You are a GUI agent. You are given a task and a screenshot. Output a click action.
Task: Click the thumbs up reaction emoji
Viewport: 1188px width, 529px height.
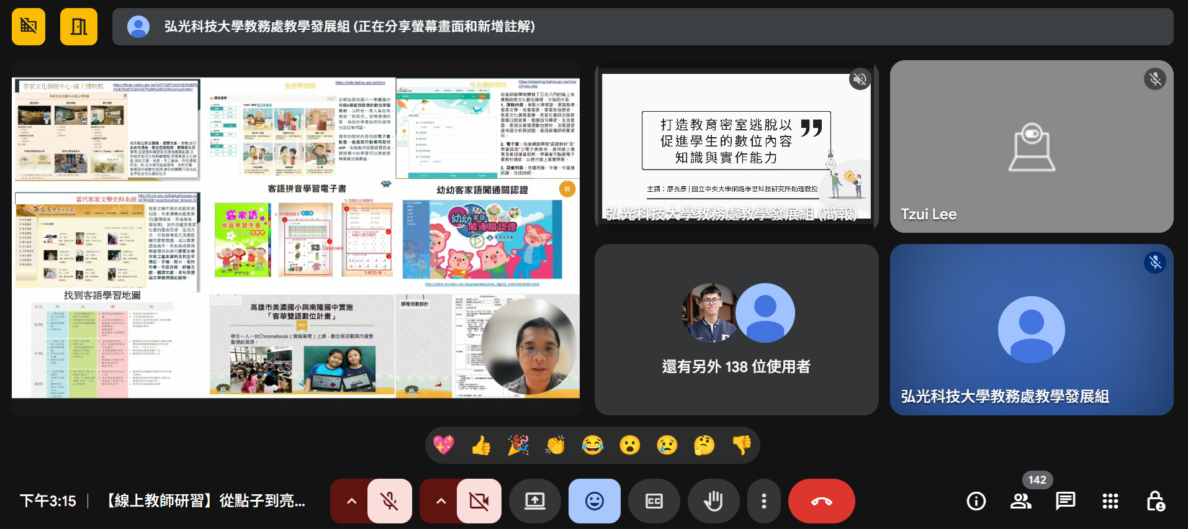click(x=481, y=445)
